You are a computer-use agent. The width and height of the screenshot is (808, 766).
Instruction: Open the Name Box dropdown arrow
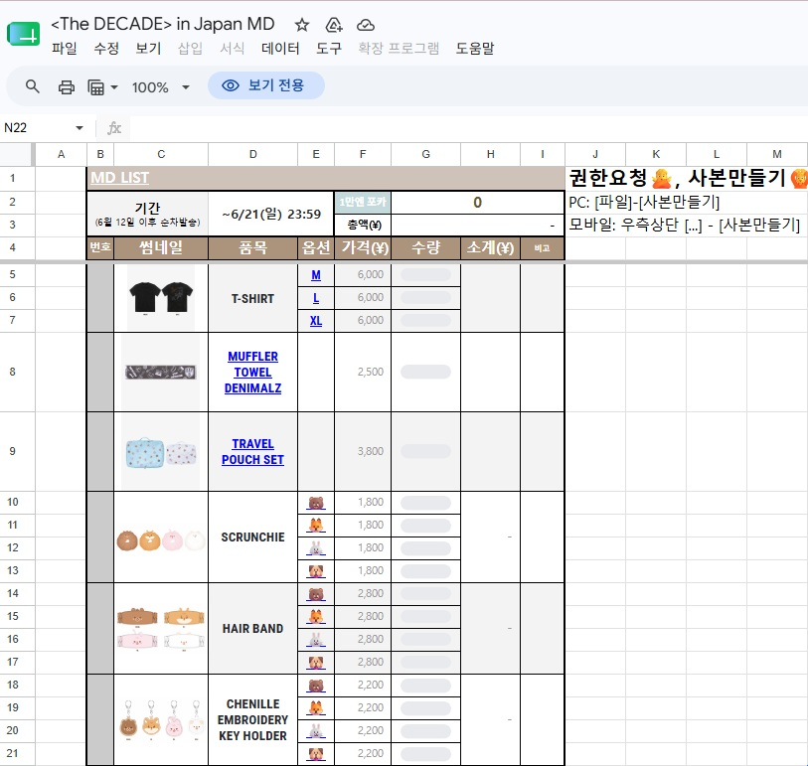click(x=80, y=128)
